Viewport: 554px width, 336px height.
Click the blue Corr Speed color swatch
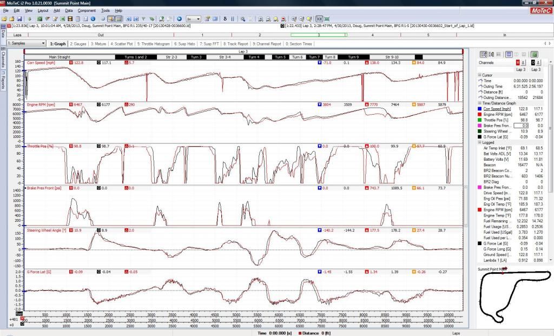480,109
